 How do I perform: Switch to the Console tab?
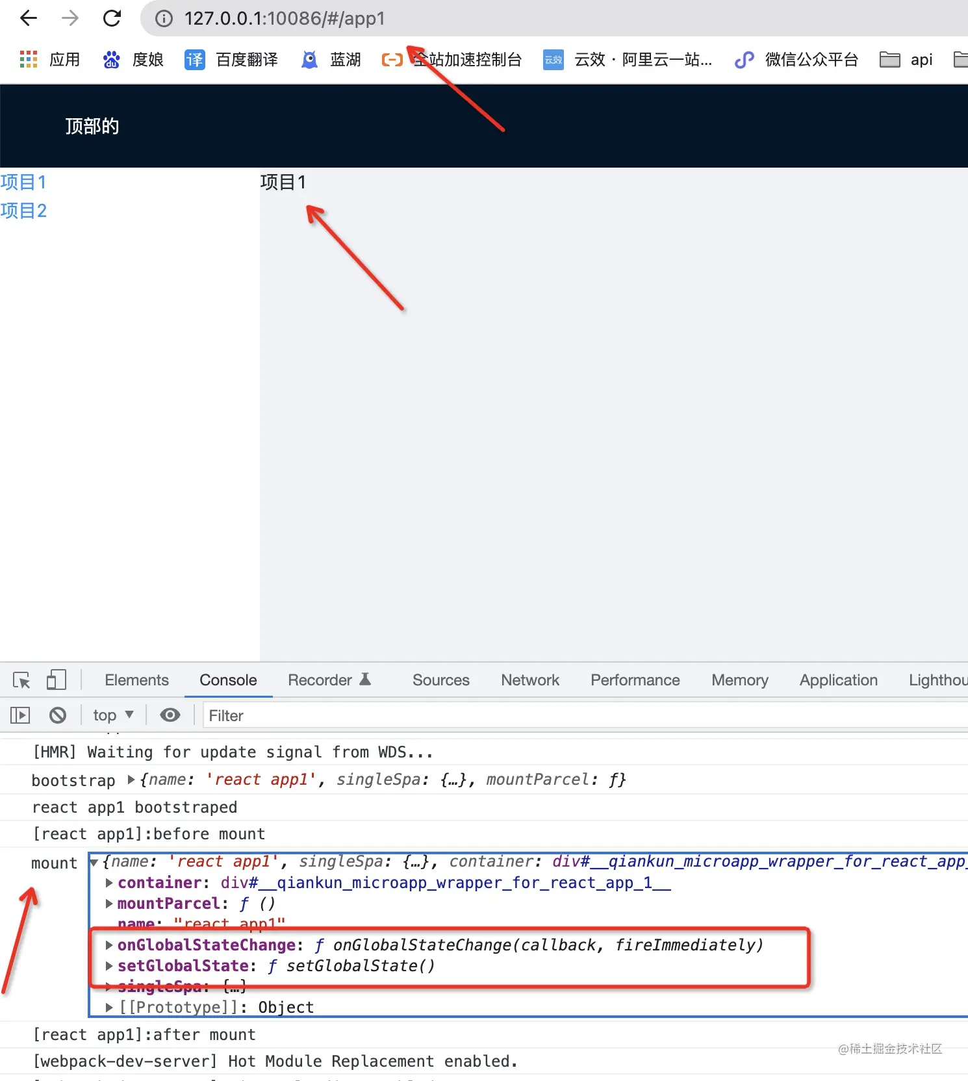click(x=228, y=680)
